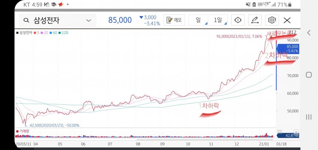Image resolution: width=318 pixels, height=150 pixels.
Task: Open the 1일 interval dropdown
Action: pos(218,20)
